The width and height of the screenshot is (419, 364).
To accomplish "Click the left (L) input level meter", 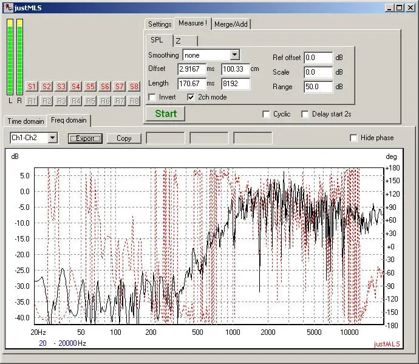I will click(x=10, y=57).
